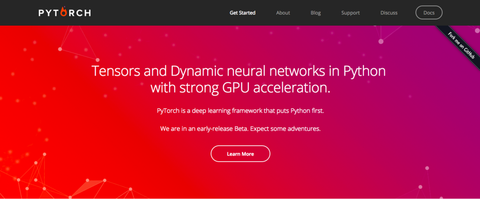The image size is (480, 199).
Task: Go to the Blog
Action: [x=315, y=13]
